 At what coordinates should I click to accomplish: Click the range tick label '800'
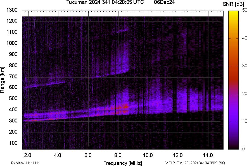tap(13, 65)
